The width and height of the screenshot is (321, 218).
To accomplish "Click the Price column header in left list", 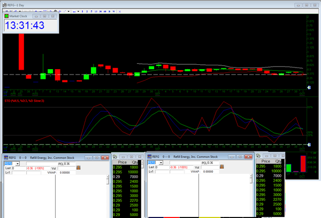I will coord(122,162).
